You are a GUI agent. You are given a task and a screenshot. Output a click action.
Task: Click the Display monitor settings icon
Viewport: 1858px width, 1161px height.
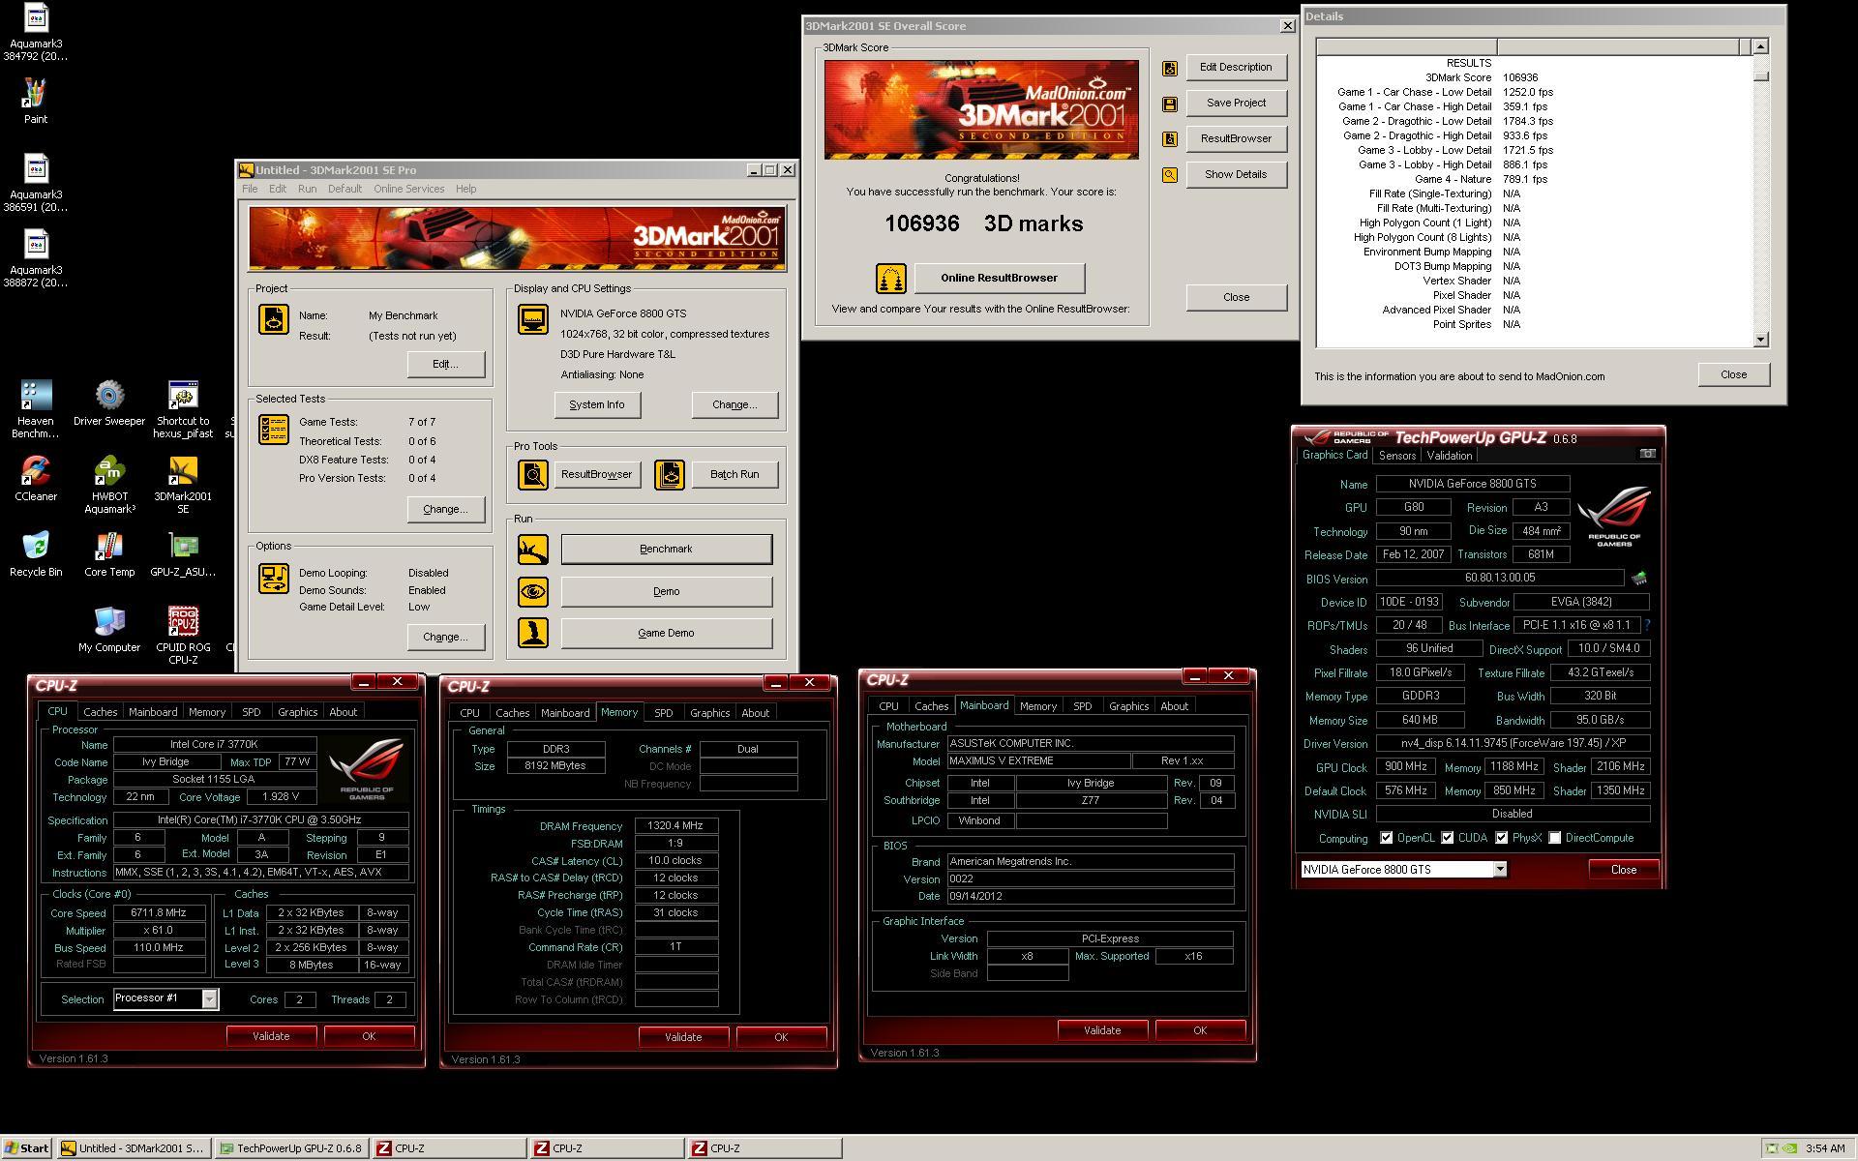(532, 319)
